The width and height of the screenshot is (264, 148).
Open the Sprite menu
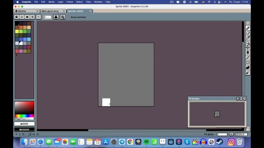pyautogui.click(x=51, y=2)
